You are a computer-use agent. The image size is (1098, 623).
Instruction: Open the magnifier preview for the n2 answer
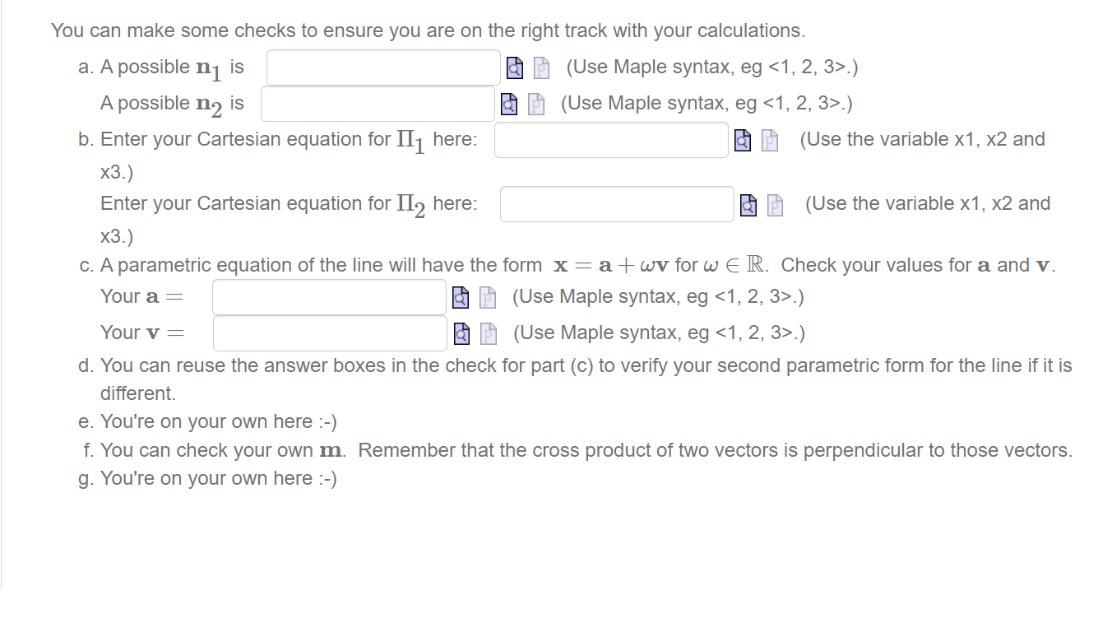[x=509, y=104]
